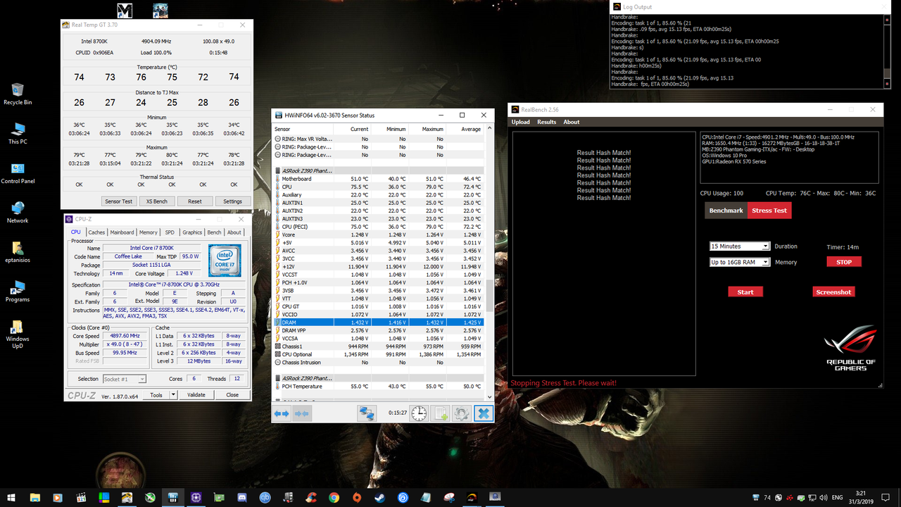Select the RealBench Stress Test tab

[769, 211]
